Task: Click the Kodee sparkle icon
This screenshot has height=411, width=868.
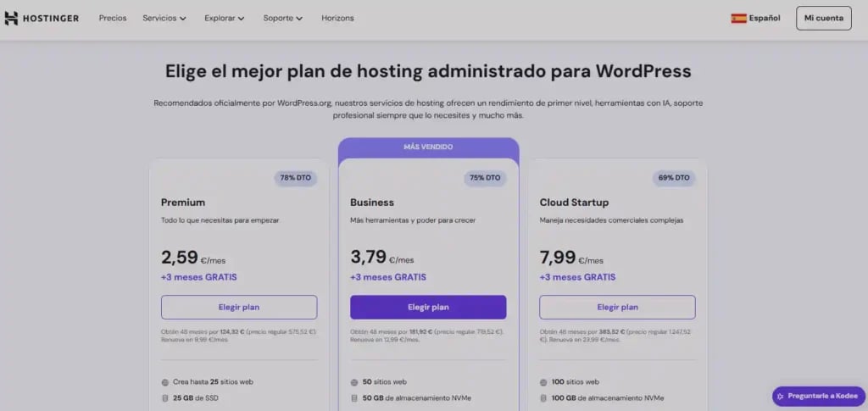Action: click(x=781, y=397)
